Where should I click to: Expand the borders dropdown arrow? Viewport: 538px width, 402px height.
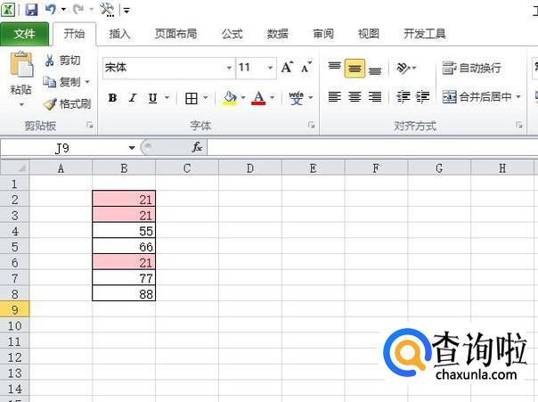tap(205, 98)
